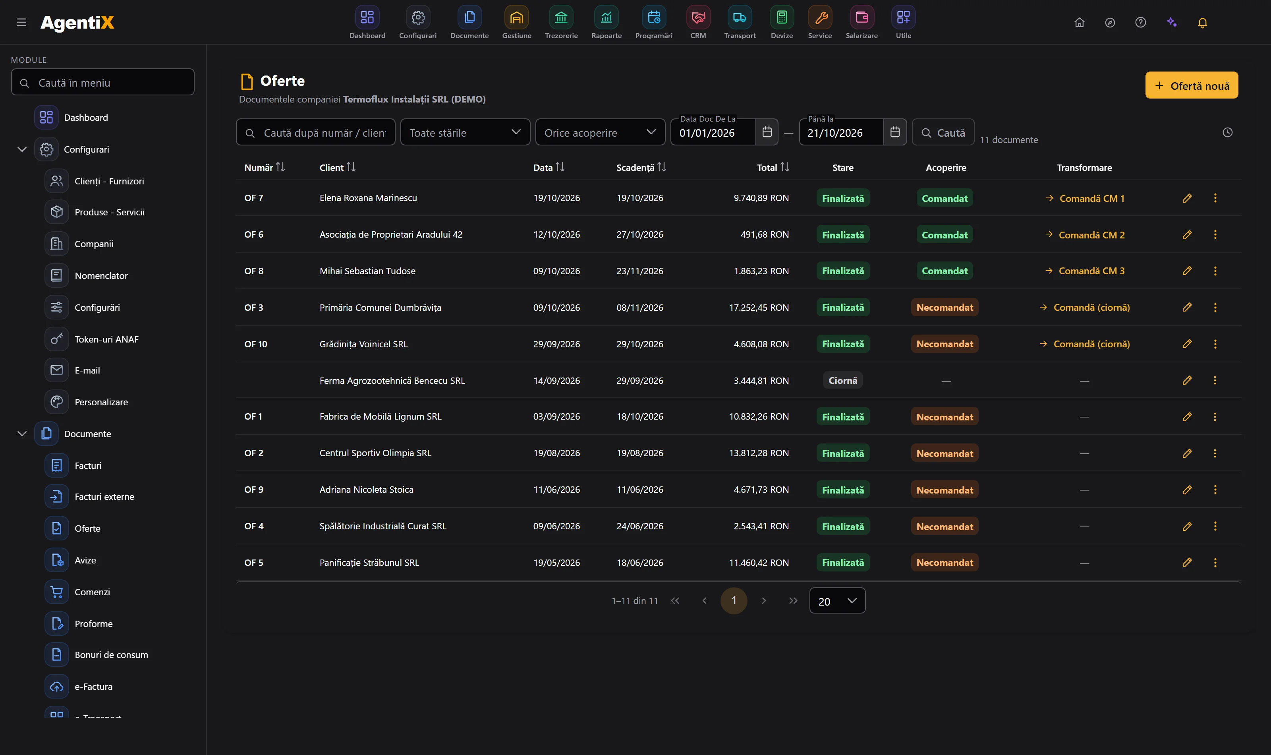Open the Gestiune module icon

516,18
